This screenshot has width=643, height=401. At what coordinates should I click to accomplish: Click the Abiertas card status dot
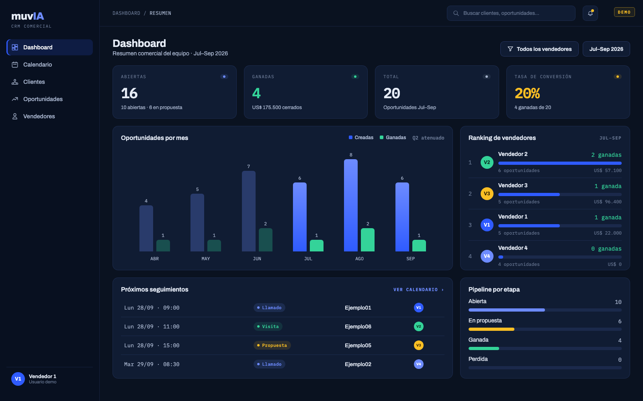[224, 77]
